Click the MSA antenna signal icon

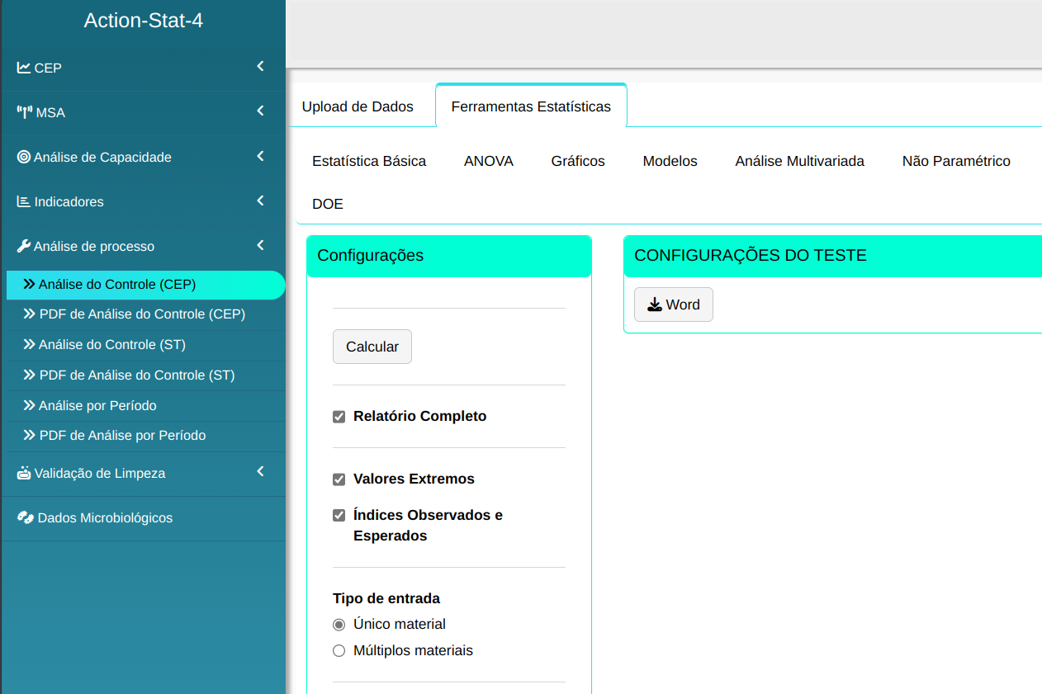tap(25, 112)
